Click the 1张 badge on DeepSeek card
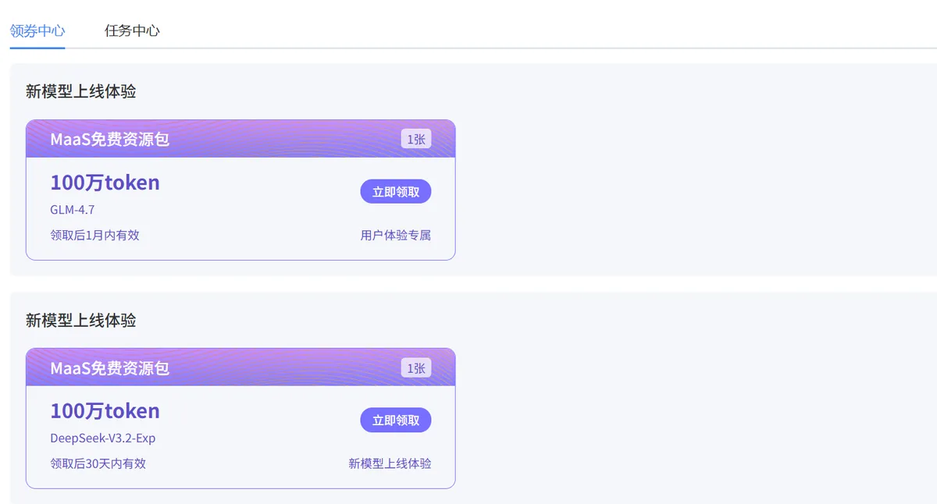The image size is (937, 504). (x=416, y=368)
